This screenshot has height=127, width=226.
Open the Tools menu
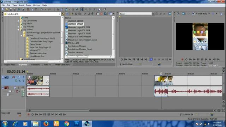pos(28,5)
